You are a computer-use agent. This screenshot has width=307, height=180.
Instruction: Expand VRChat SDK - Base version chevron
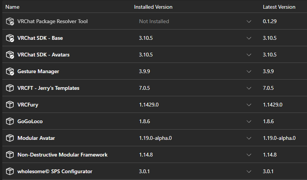point(249,38)
